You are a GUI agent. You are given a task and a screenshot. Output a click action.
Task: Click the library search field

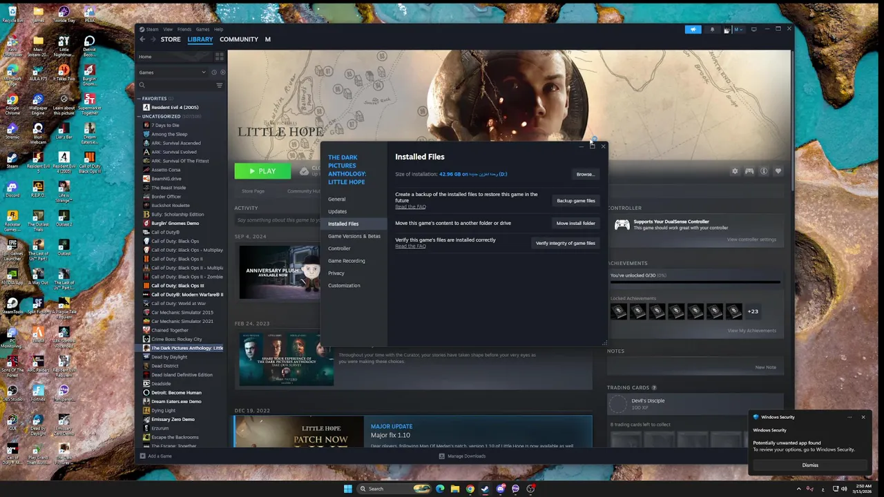point(177,86)
